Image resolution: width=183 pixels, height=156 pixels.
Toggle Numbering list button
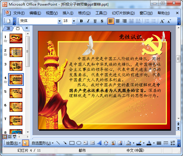pos(147,21)
